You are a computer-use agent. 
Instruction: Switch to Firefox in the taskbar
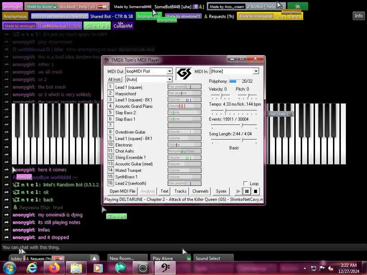[x=54, y=268]
